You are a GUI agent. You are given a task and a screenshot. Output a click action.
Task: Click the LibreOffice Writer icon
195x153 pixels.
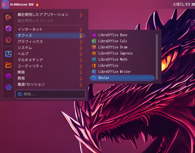94,72
